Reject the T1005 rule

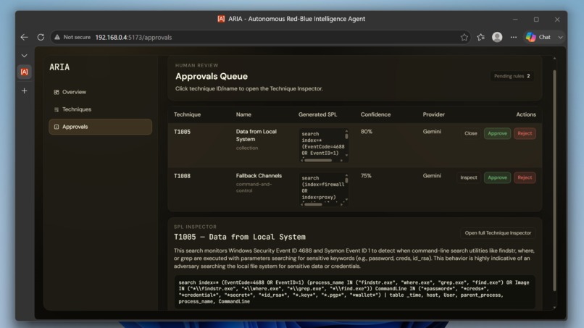pyautogui.click(x=525, y=133)
